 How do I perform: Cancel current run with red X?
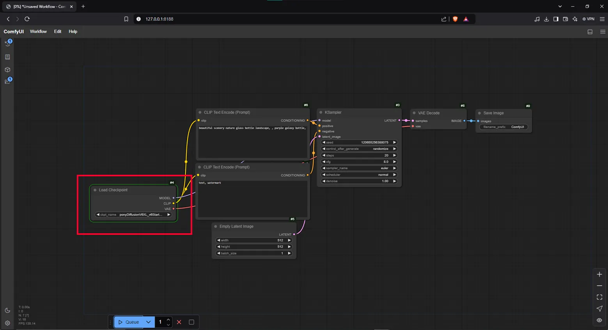click(x=179, y=322)
